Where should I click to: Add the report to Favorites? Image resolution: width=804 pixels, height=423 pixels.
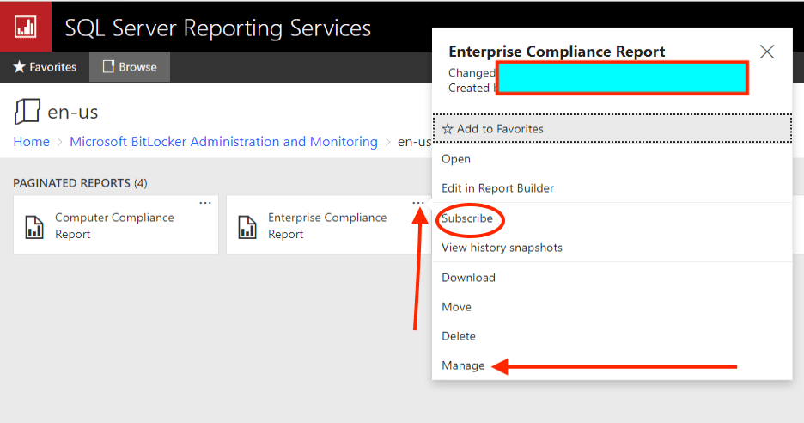493,129
